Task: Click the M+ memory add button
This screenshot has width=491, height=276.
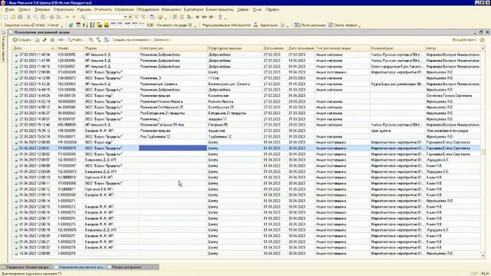Action: pos(204,17)
